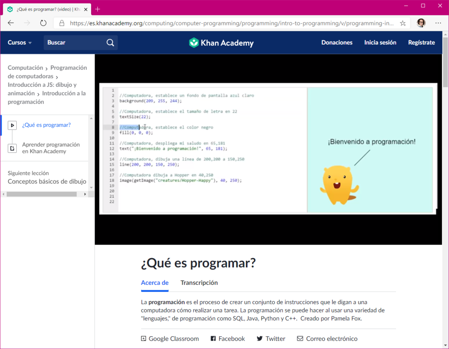Image resolution: width=449 pixels, height=349 pixels.
Task: Open the browser profile avatar
Action: click(x=421, y=23)
